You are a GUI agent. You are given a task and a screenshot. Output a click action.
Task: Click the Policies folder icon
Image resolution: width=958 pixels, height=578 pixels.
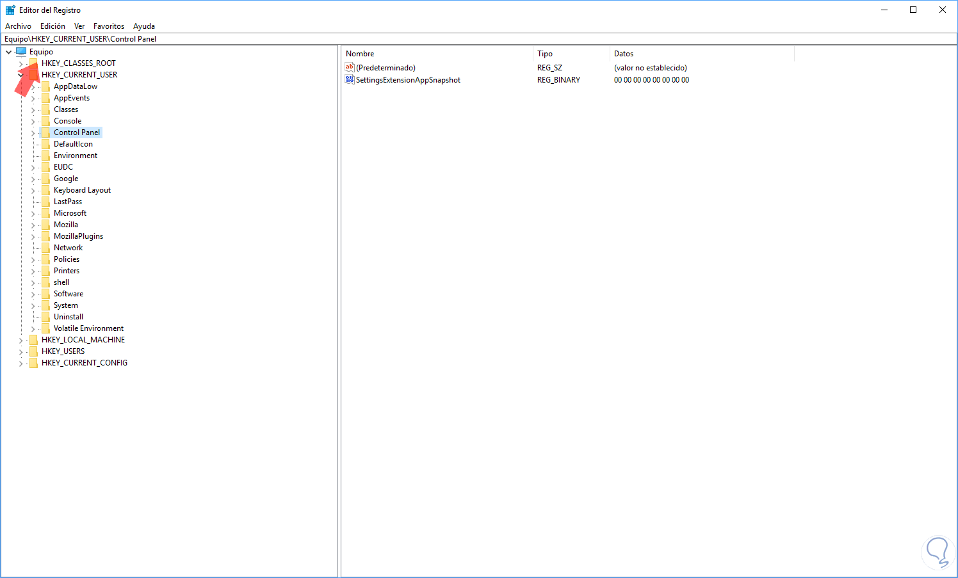(45, 259)
